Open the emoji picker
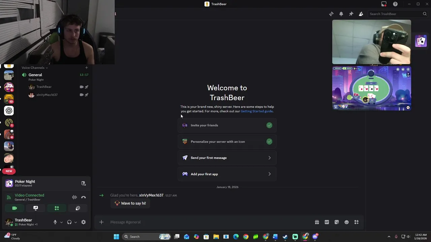The width and height of the screenshot is (431, 242). (x=346, y=222)
